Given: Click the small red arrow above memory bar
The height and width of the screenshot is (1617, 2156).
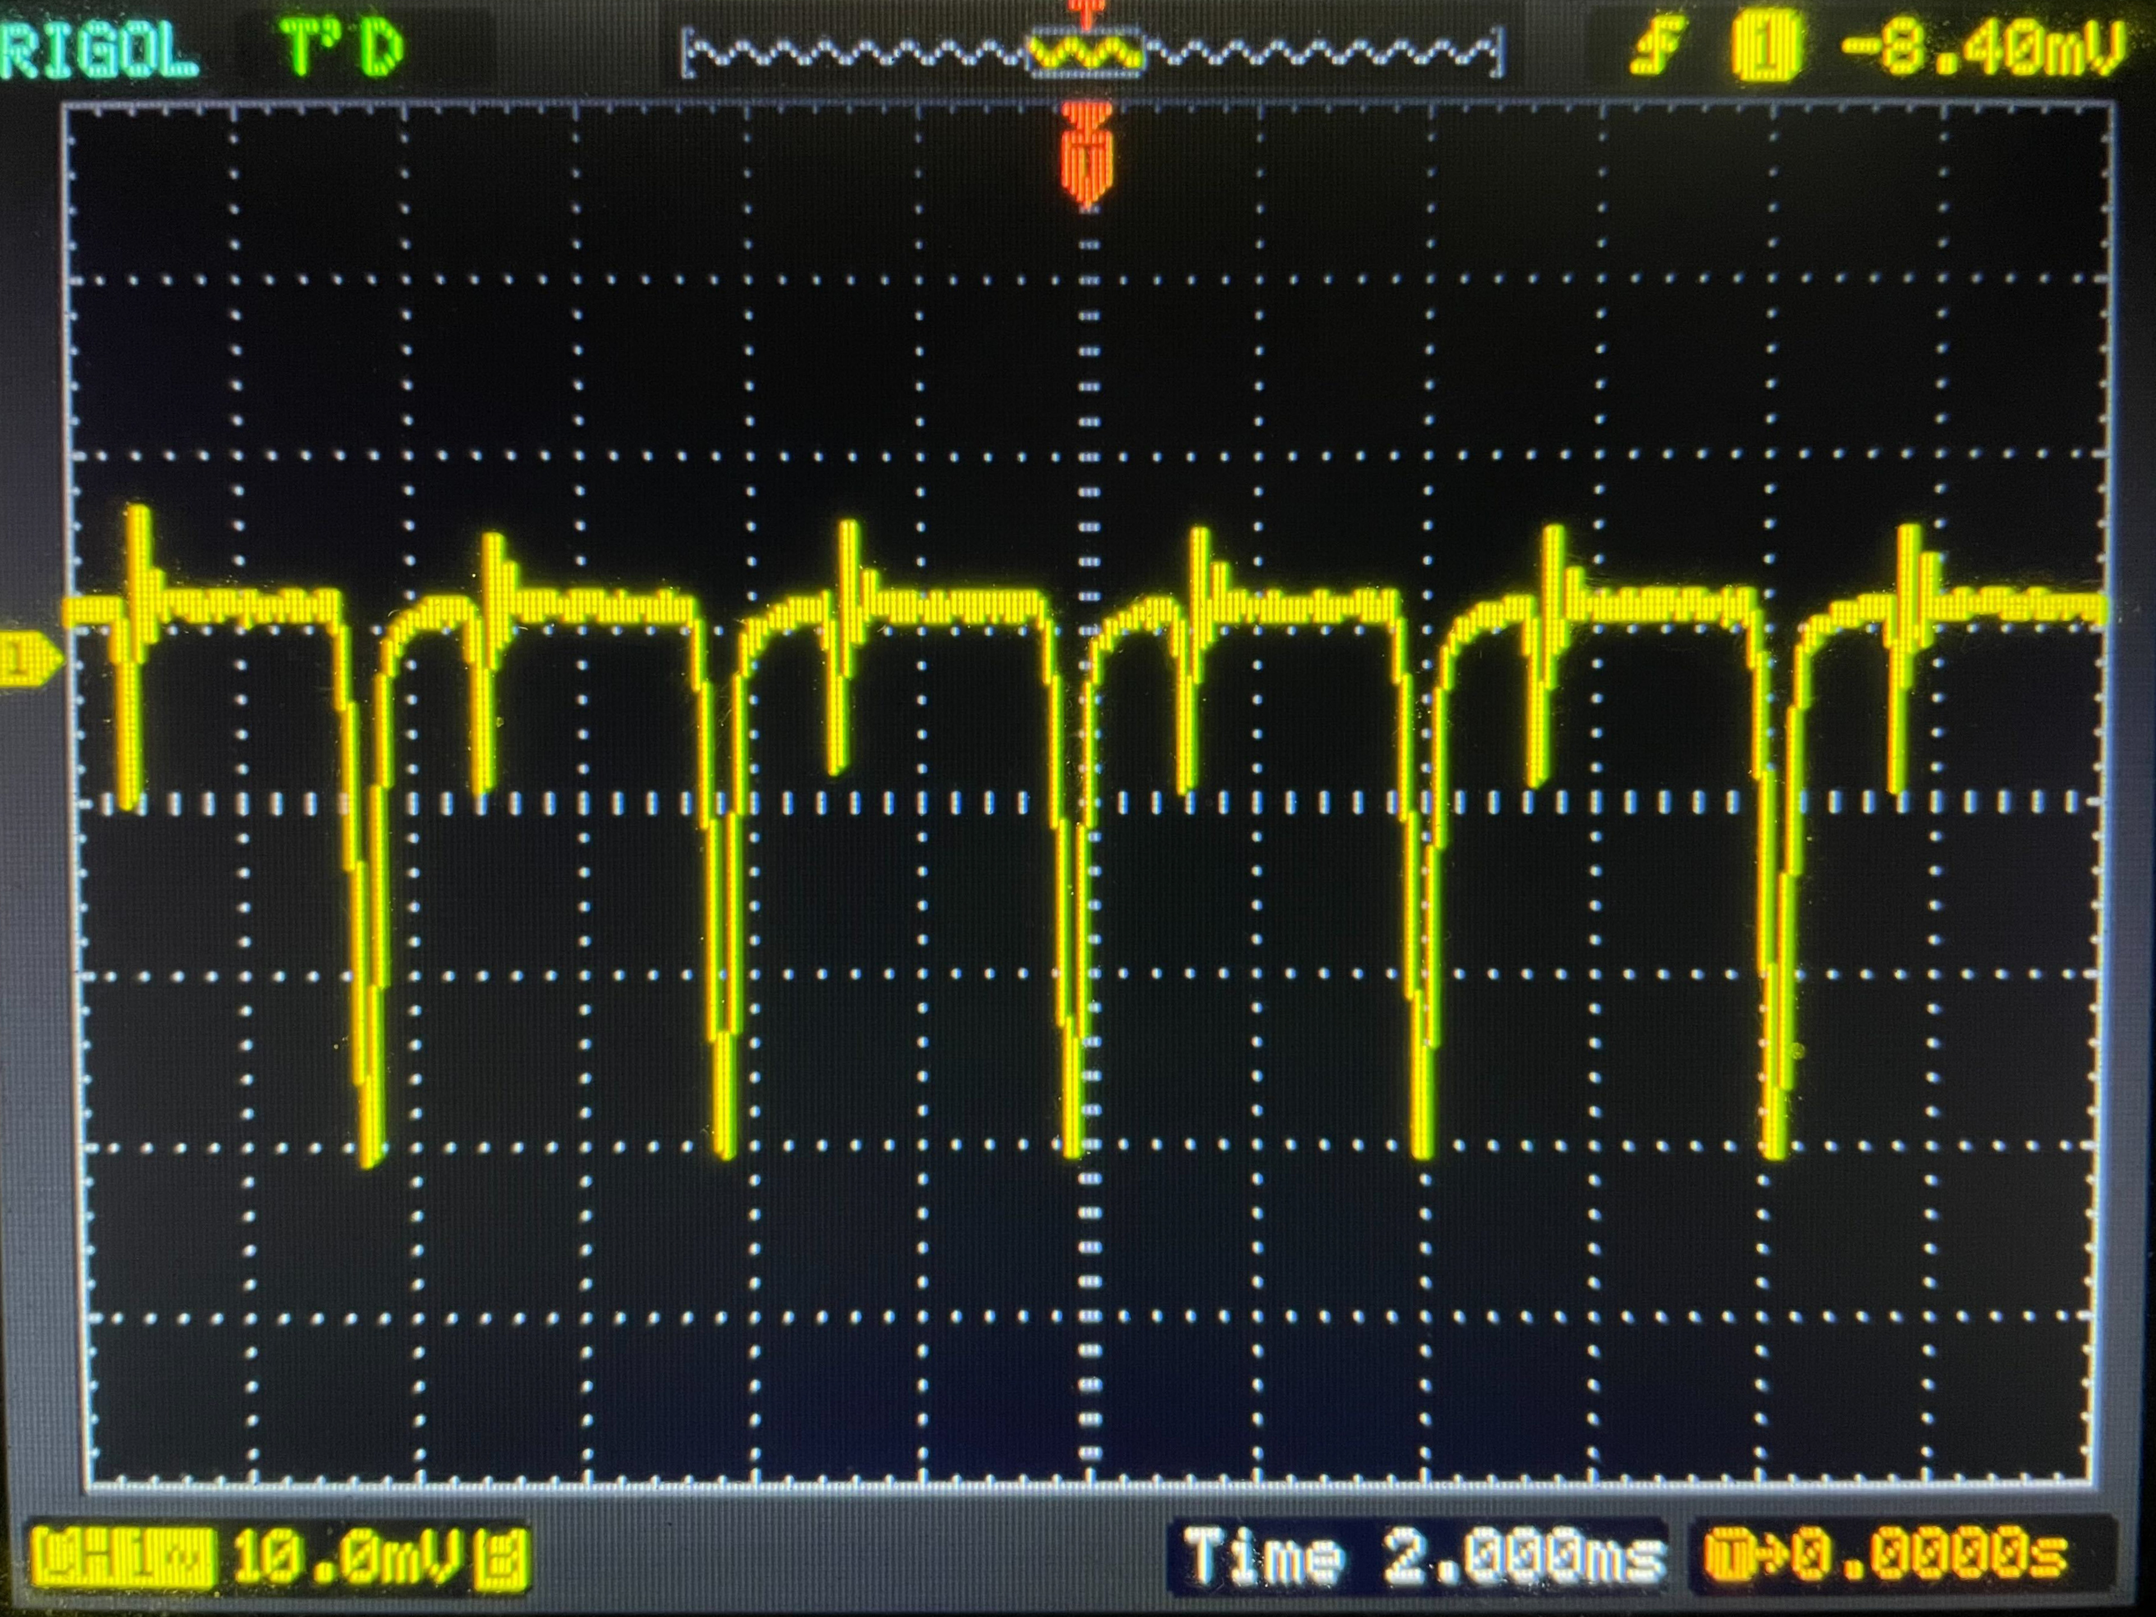Looking at the screenshot, I should (1086, 12).
